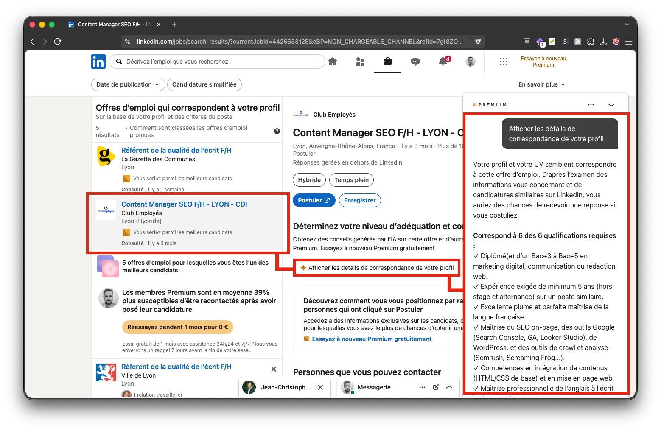
Task: Close the Jean-Christoph chat bubble
Action: coord(320,387)
